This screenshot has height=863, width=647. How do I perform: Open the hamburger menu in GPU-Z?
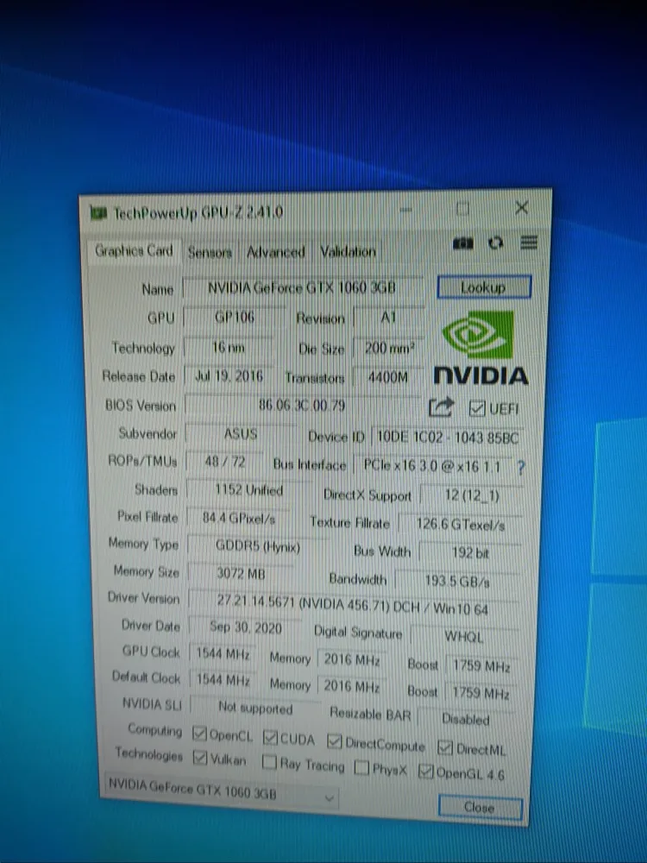[x=529, y=243]
